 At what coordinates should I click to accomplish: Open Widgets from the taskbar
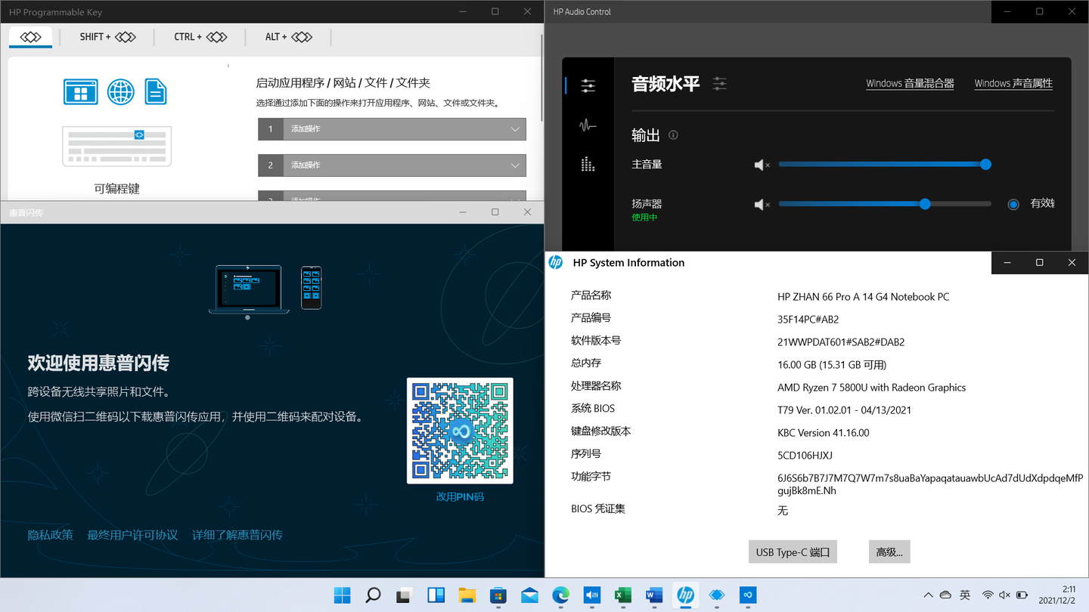(x=436, y=595)
